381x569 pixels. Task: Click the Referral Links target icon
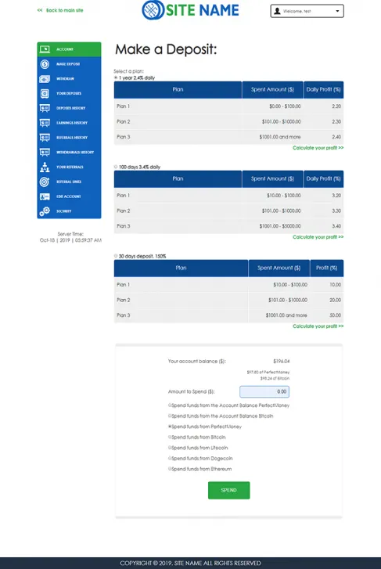click(45, 182)
